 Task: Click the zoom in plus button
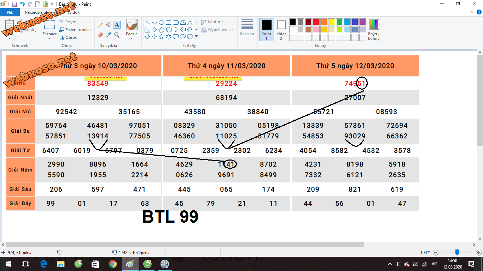click(x=479, y=253)
